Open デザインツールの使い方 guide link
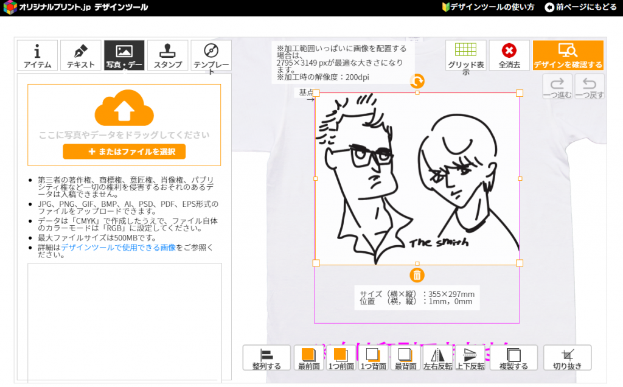Screen dimensions: 623x387 click(489, 7)
